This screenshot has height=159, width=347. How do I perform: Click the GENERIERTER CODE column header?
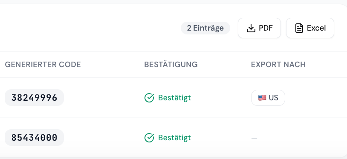pyautogui.click(x=43, y=65)
